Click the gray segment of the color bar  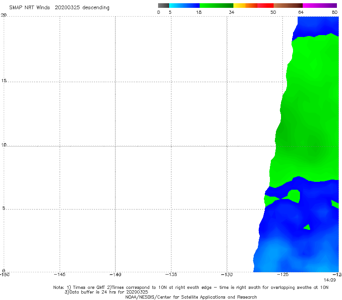click(163, 6)
